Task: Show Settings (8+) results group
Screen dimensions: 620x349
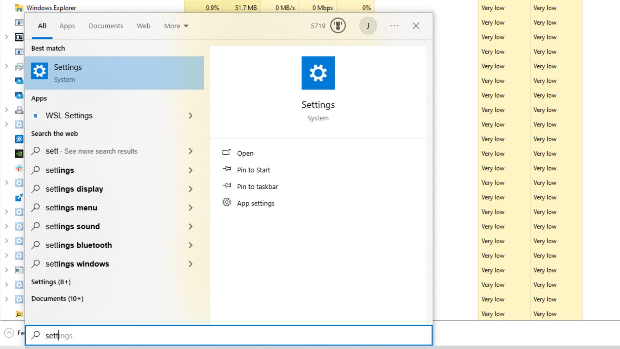Action: coord(51,282)
